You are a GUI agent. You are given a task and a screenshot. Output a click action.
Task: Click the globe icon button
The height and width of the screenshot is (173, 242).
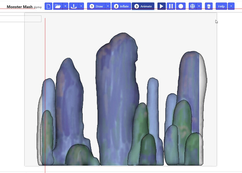193,6
